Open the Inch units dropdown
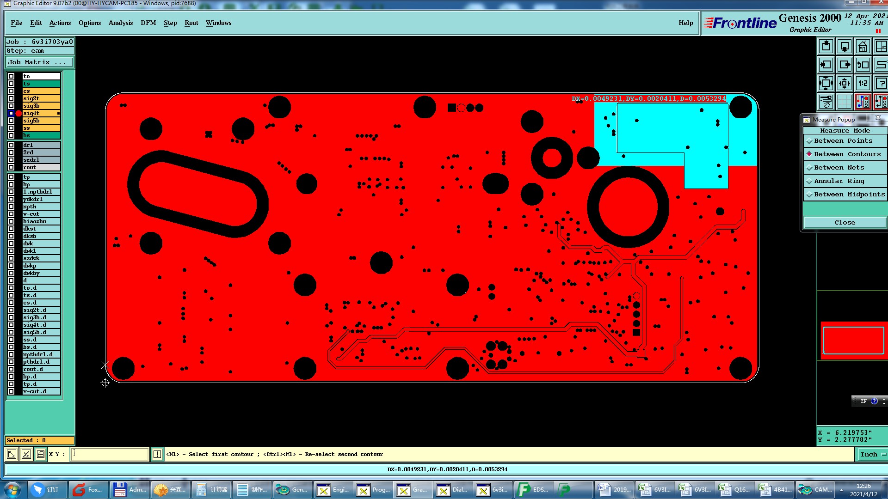The width and height of the screenshot is (888, 499). pyautogui.click(x=872, y=455)
